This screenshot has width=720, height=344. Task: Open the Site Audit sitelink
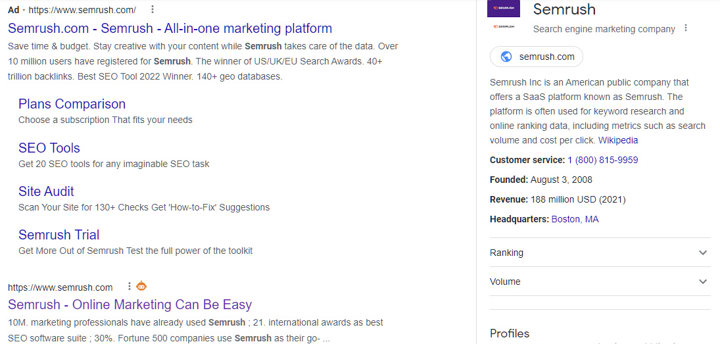(x=46, y=191)
